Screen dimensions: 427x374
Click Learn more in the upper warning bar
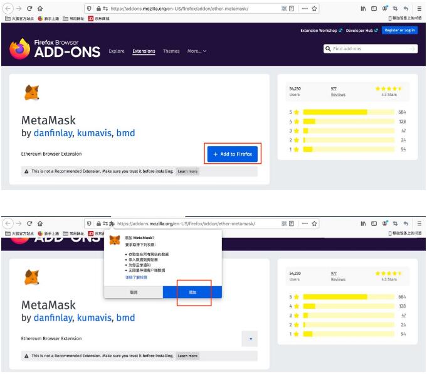coord(187,171)
